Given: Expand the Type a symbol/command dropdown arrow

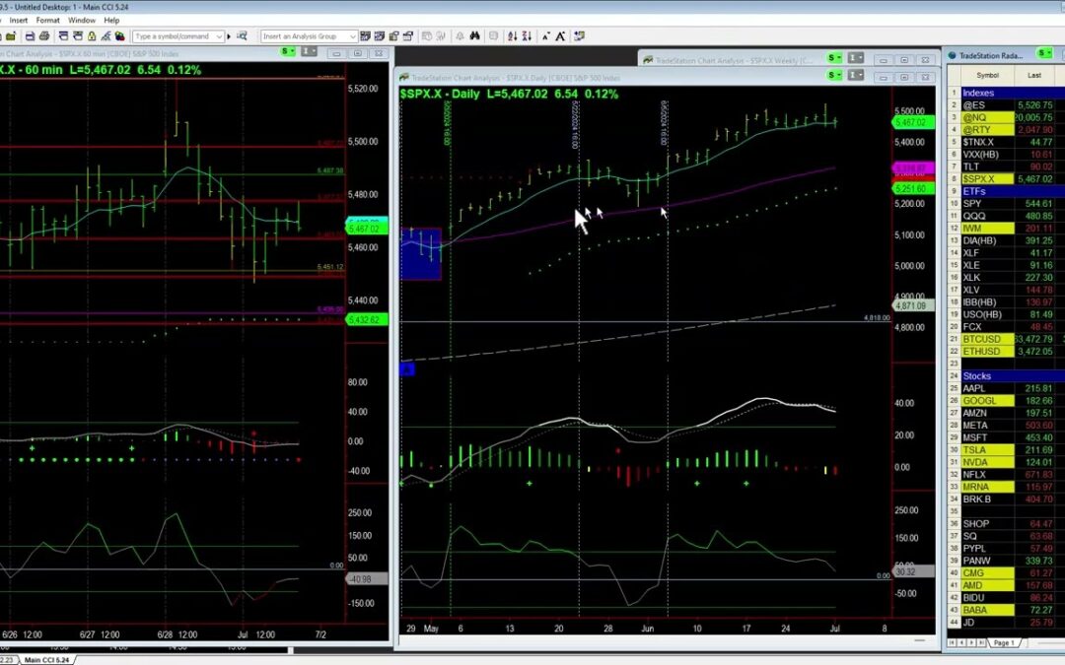Looking at the screenshot, I should point(219,36).
